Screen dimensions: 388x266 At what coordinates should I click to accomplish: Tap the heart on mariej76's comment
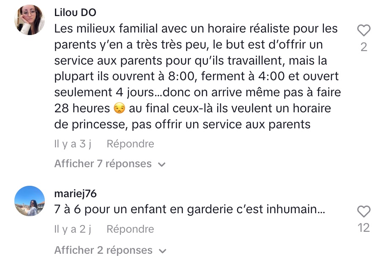[363, 212]
